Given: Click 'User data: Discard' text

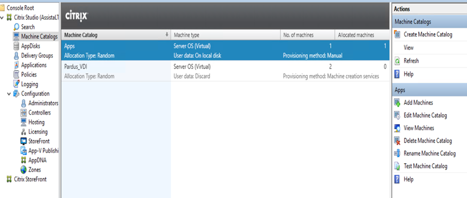Looking at the screenshot, I should pyautogui.click(x=192, y=76).
